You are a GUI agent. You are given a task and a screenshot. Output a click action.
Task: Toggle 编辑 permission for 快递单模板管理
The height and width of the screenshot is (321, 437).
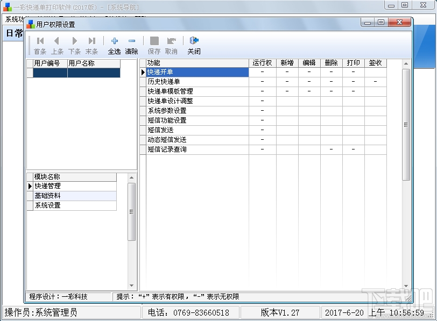coord(309,91)
